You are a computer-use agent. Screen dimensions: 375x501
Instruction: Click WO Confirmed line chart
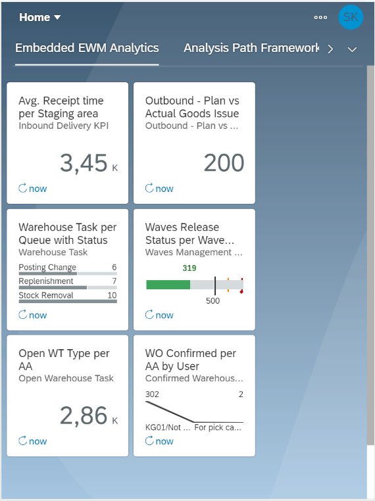pos(194,412)
